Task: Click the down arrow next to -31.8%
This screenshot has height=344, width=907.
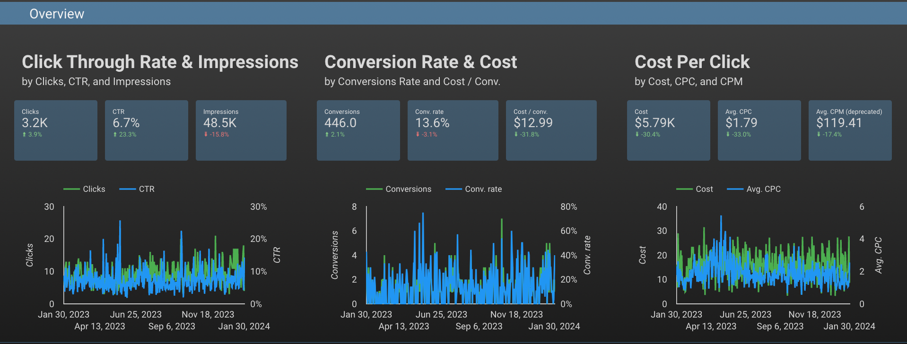Action: (x=516, y=135)
